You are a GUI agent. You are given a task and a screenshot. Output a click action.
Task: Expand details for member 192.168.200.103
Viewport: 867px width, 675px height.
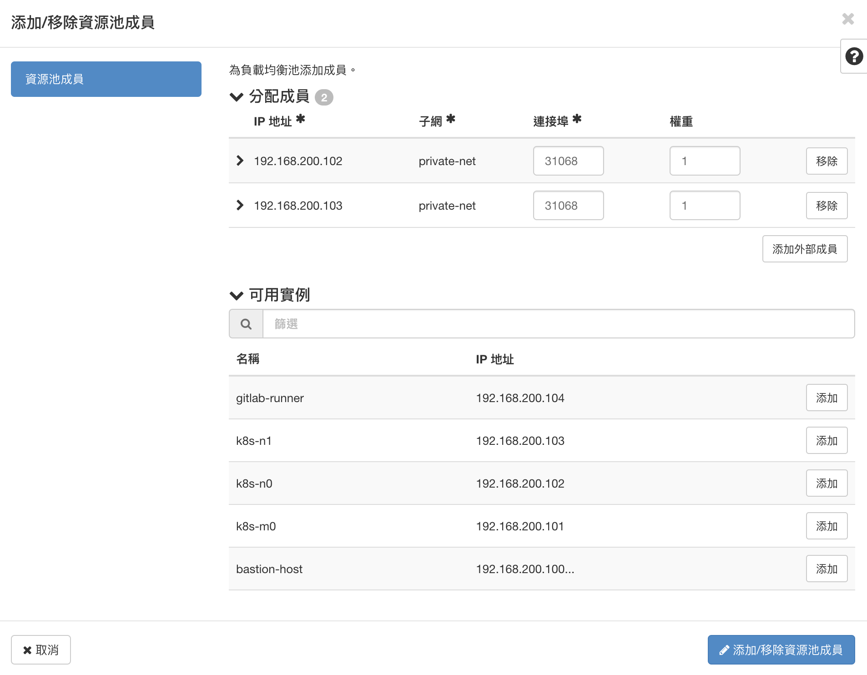(240, 205)
